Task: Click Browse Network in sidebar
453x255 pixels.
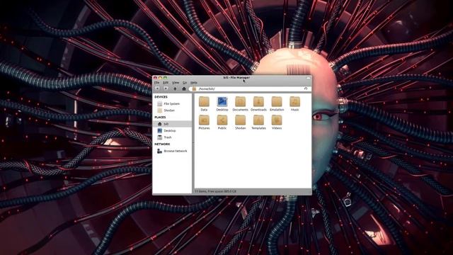Action: (x=172, y=151)
